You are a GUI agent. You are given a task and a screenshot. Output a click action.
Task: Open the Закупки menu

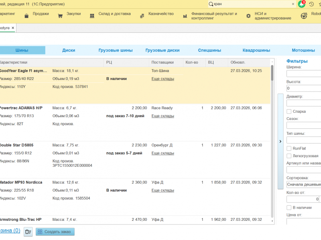[74, 14]
